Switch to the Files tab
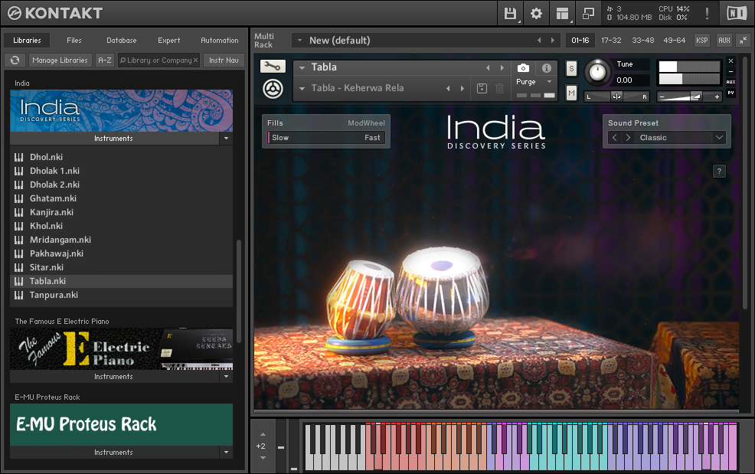 coord(74,41)
